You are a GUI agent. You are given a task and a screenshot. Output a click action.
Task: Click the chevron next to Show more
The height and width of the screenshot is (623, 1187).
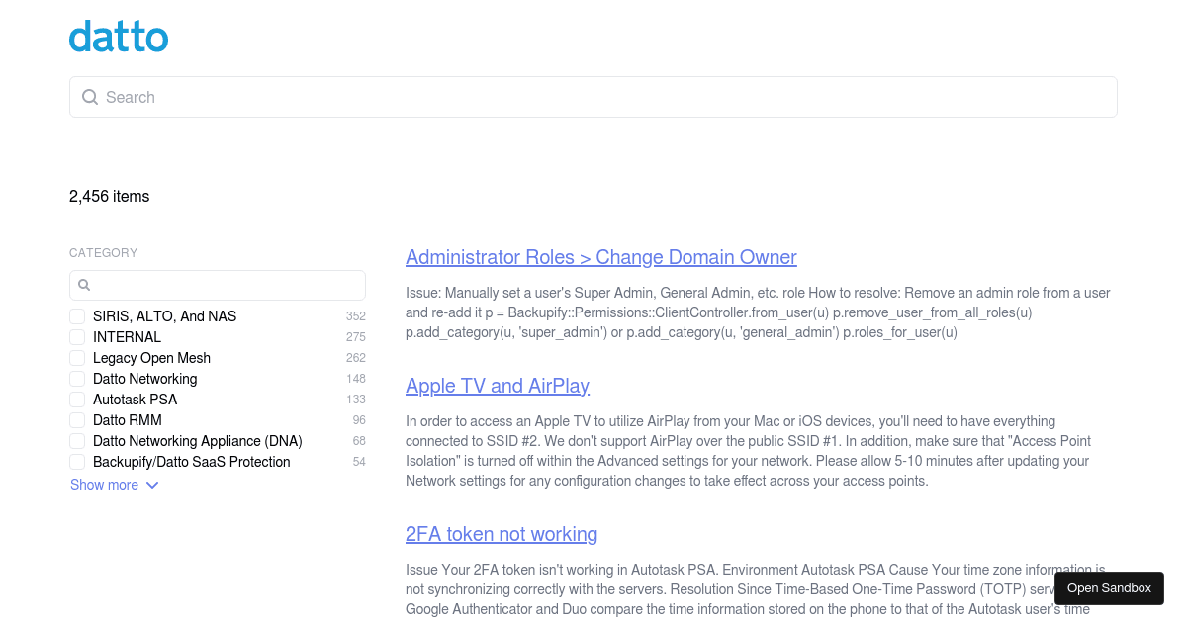(152, 485)
